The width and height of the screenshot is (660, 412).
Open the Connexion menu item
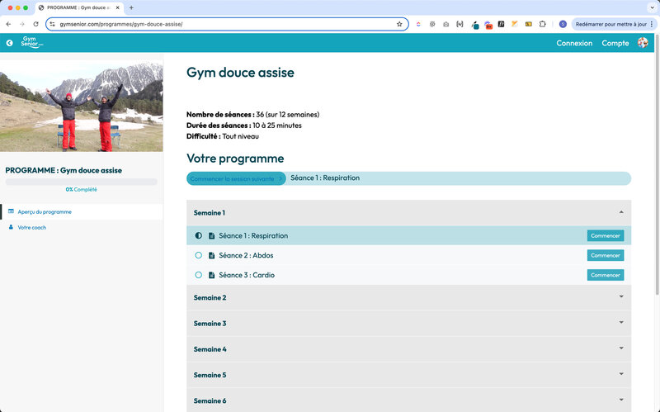pyautogui.click(x=574, y=43)
